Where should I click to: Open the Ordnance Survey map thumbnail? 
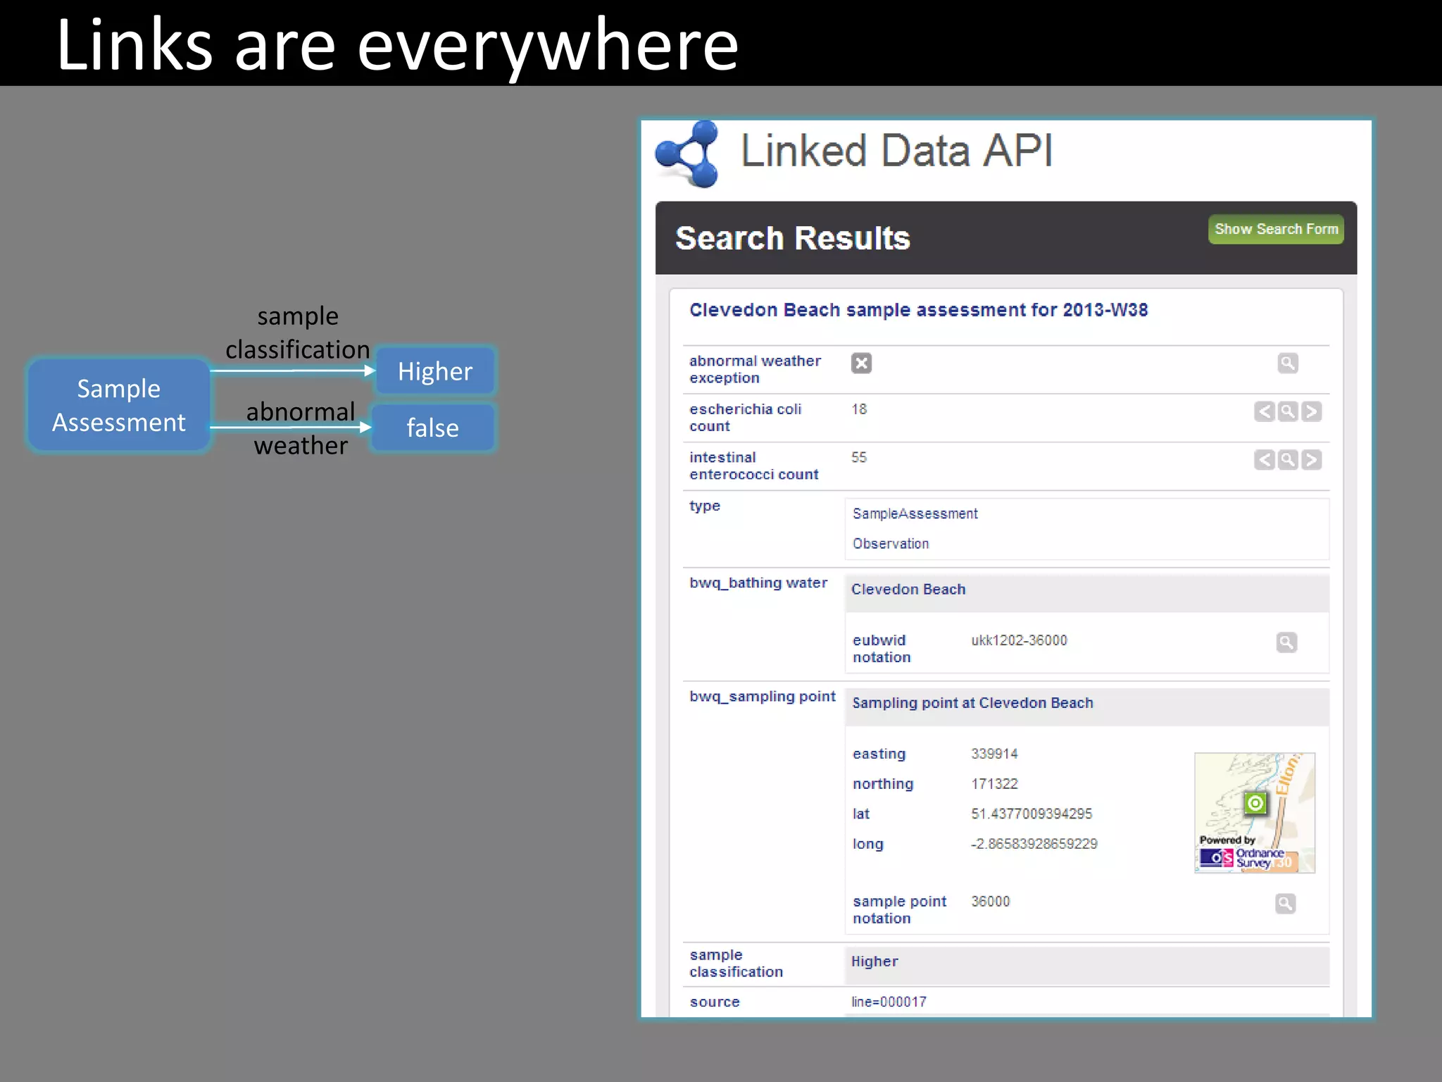1255,813
